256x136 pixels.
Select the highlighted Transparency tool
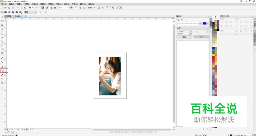2,71
